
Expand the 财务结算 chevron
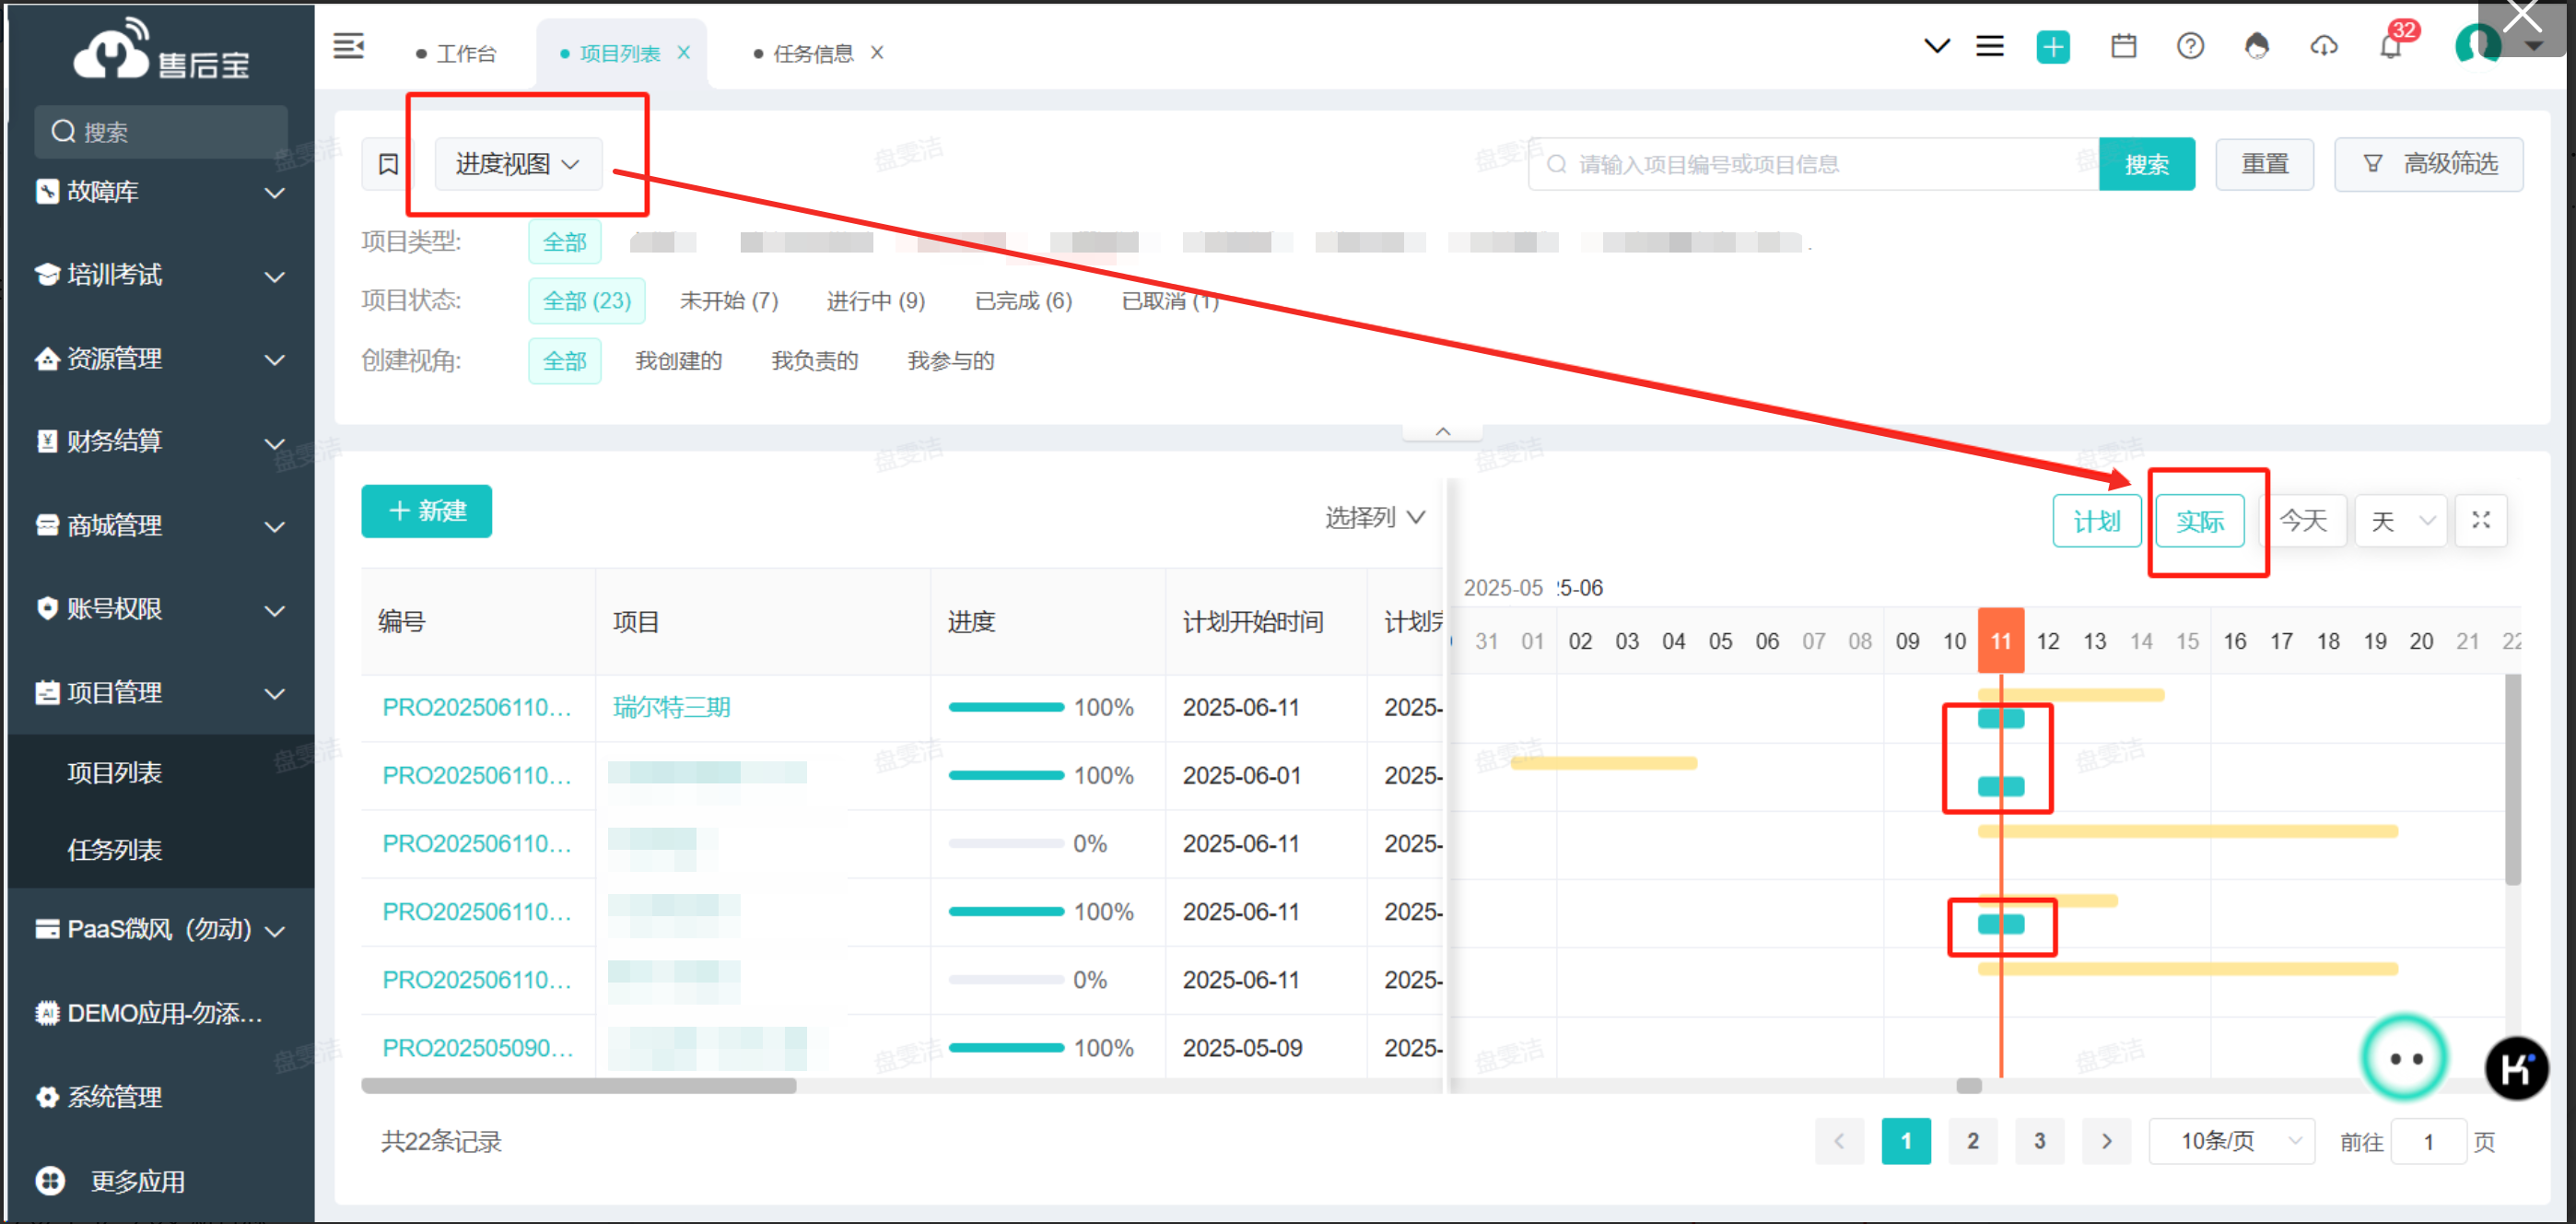[x=274, y=442]
